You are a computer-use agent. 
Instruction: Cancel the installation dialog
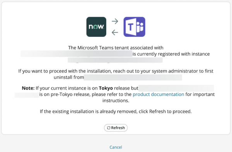[116, 147]
